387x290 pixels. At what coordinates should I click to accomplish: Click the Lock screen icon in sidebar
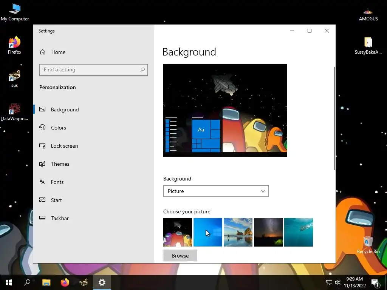[x=42, y=146]
